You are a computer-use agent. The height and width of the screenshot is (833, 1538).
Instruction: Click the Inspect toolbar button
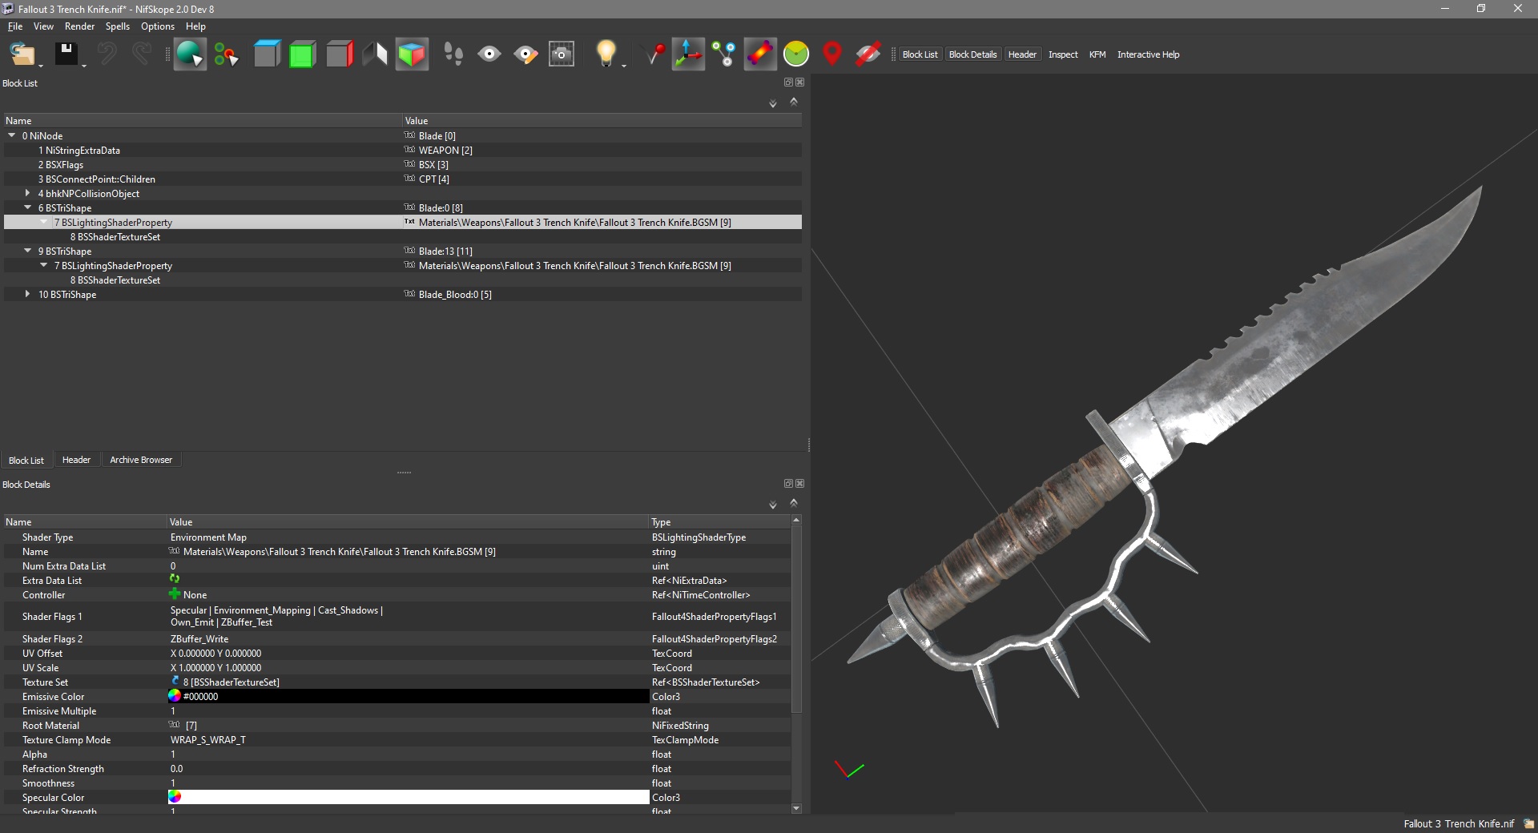pos(1063,54)
